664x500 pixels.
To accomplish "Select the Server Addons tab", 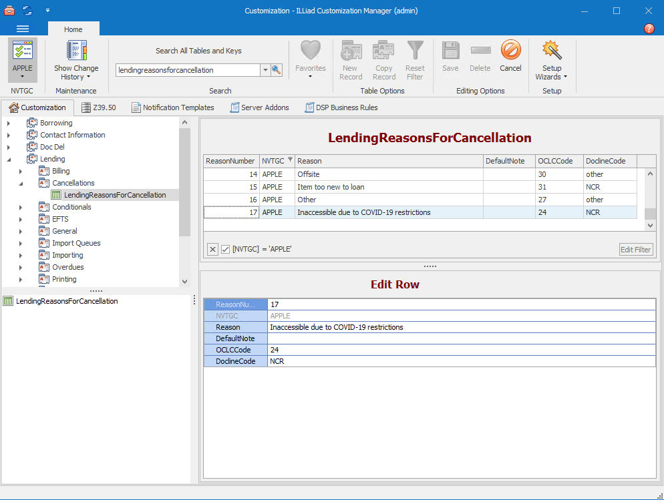I will (x=259, y=107).
